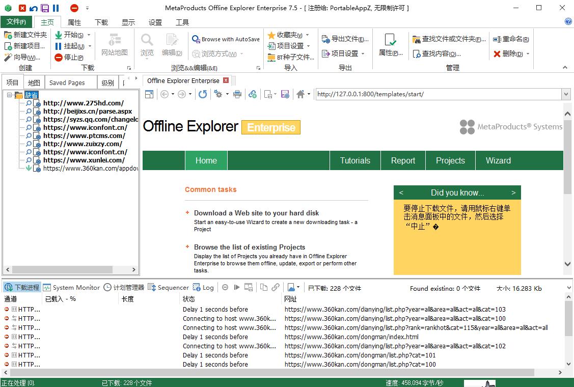574x387 pixels.
Task: Select project https://www.xunlei.com/
Action: click(84, 160)
